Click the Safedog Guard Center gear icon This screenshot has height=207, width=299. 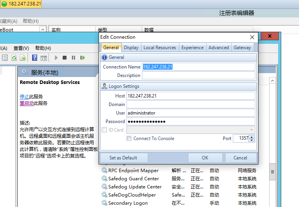click(104, 179)
